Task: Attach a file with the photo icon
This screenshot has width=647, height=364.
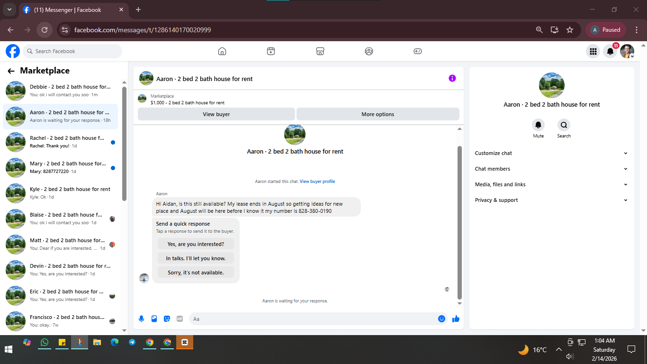Action: (154, 319)
